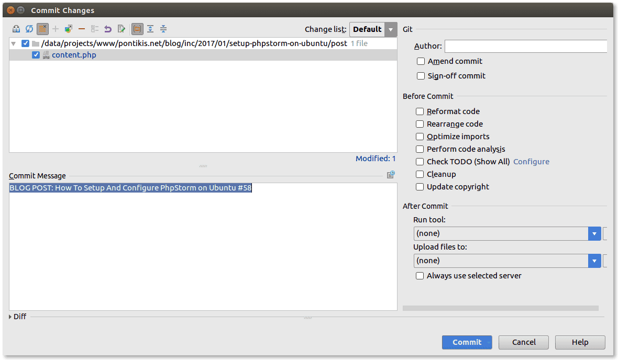Open the Commit button's dropdown arrow

pos(489,343)
